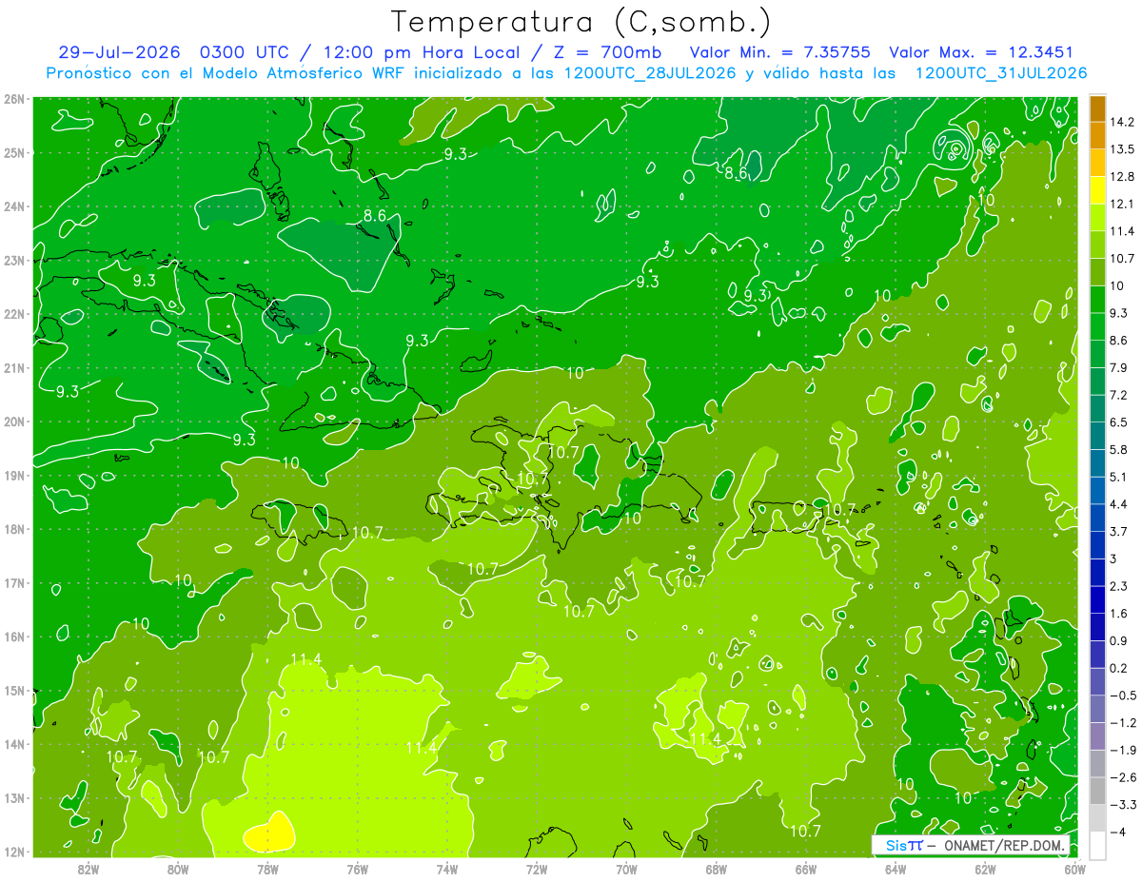Image resolution: width=1142 pixels, height=882 pixels.
Task: Click the "74W" longitude axis label
Action: coord(446,869)
